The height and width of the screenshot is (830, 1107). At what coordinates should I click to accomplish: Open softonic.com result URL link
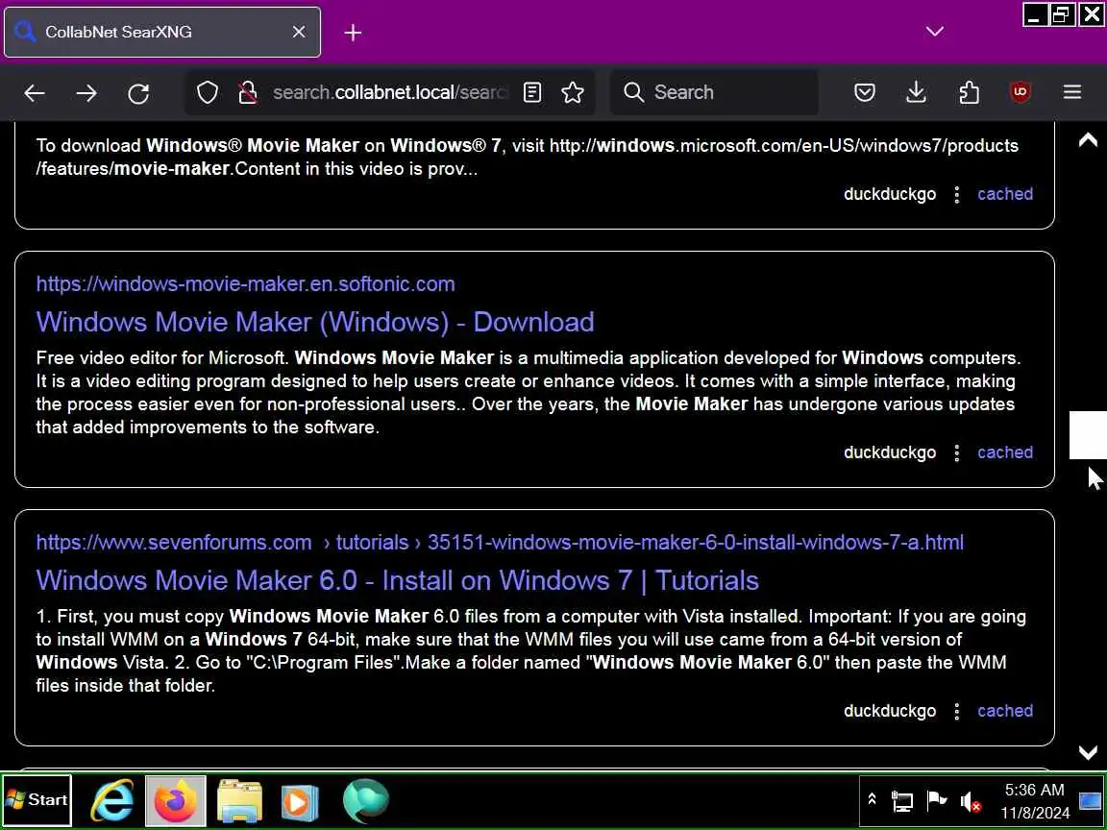pos(245,283)
